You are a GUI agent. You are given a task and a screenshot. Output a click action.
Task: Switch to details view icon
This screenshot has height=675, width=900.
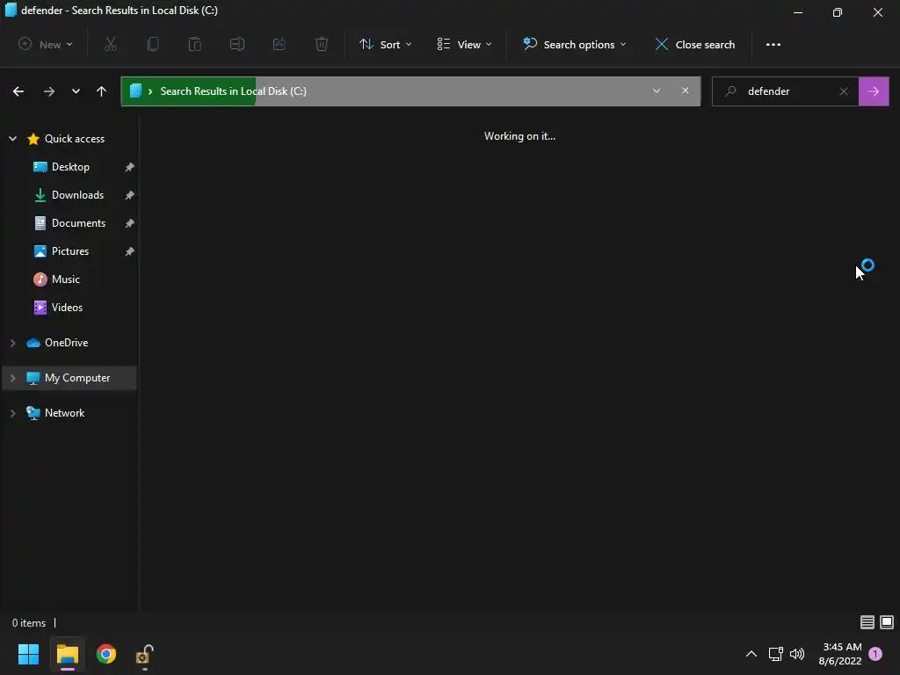point(867,622)
